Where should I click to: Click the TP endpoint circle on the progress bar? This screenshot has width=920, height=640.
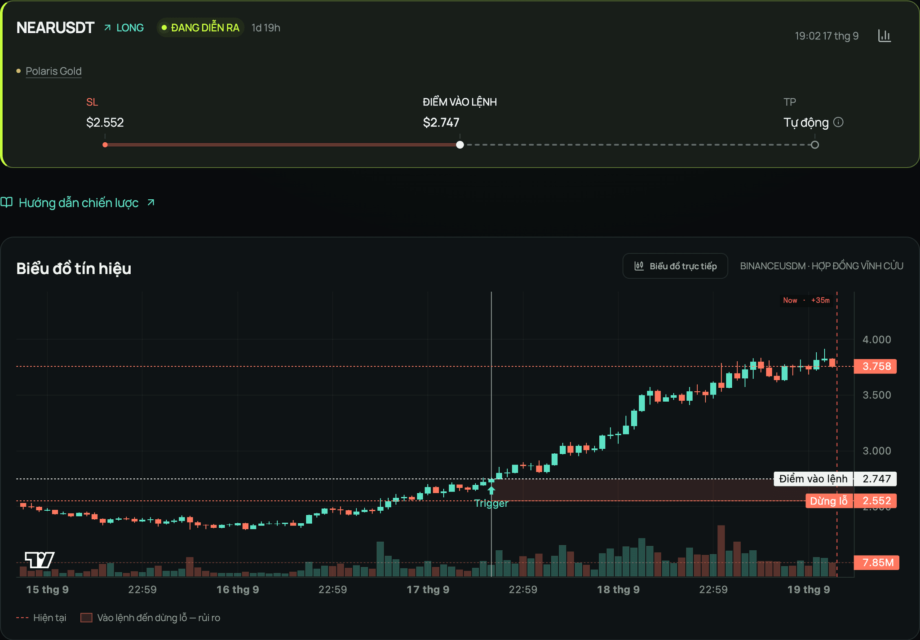(815, 145)
